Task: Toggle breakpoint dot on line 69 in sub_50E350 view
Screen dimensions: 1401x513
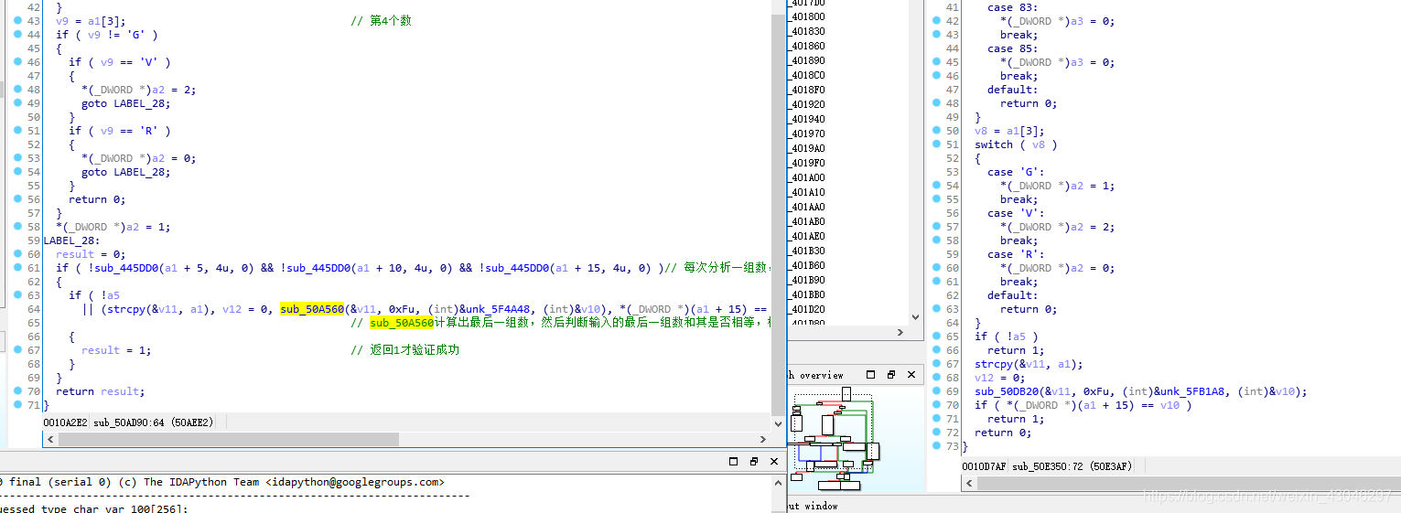Action: point(936,390)
